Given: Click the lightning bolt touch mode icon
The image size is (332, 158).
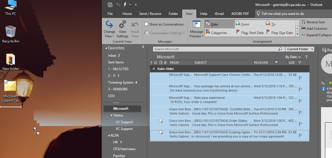Looking at the screenshot, I should [x=125, y=4].
